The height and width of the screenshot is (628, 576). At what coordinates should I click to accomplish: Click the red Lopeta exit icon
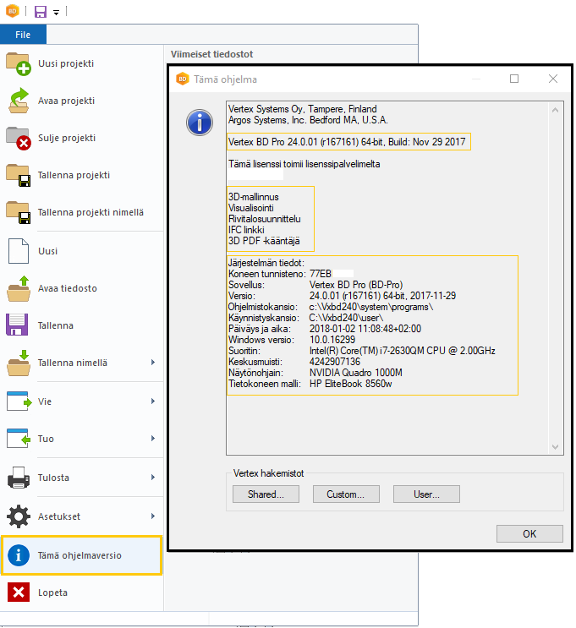[19, 593]
